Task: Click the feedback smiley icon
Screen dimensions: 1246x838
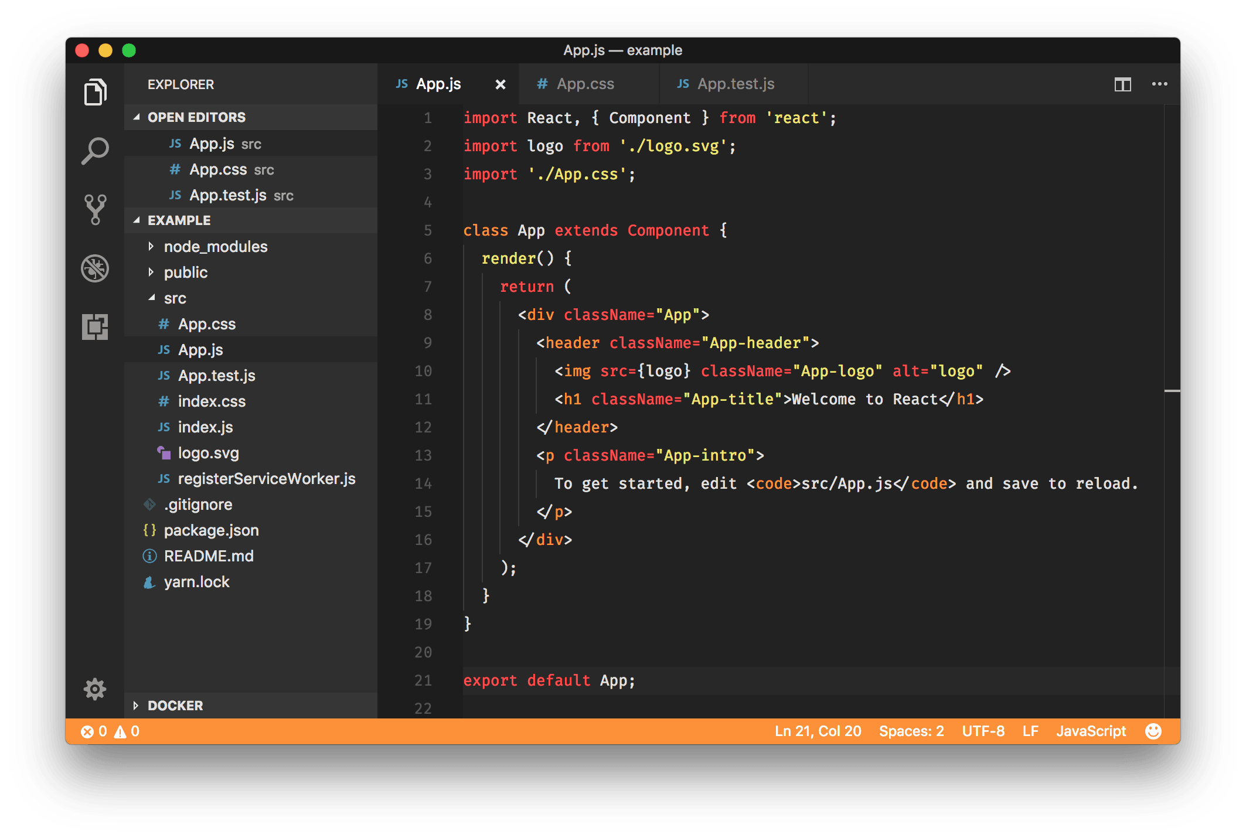Action: click(1153, 731)
